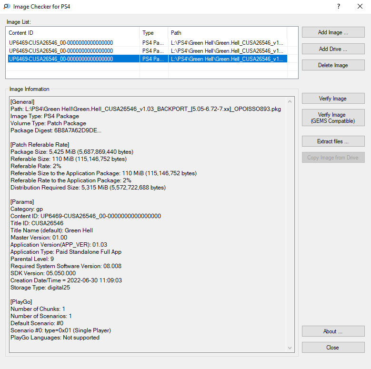Image resolution: width=371 pixels, height=369 pixels.
Task: Click the Image Type: PS4 Package line
Action: click(x=45, y=116)
